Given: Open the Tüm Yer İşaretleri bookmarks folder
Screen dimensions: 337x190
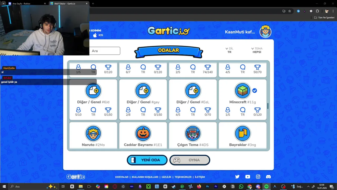Looking at the screenshot, I should [324, 17].
